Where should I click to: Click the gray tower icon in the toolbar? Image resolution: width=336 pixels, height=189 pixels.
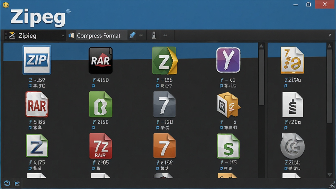[154, 35]
